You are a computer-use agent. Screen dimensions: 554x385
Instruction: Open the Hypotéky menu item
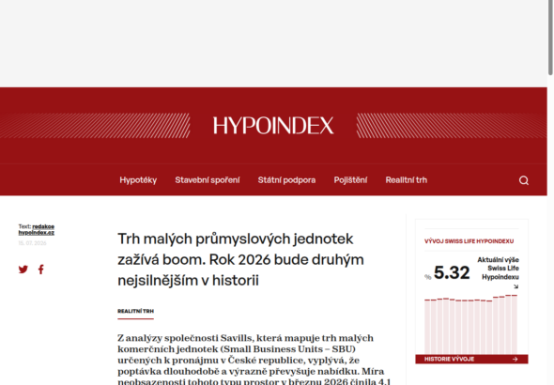coord(138,180)
